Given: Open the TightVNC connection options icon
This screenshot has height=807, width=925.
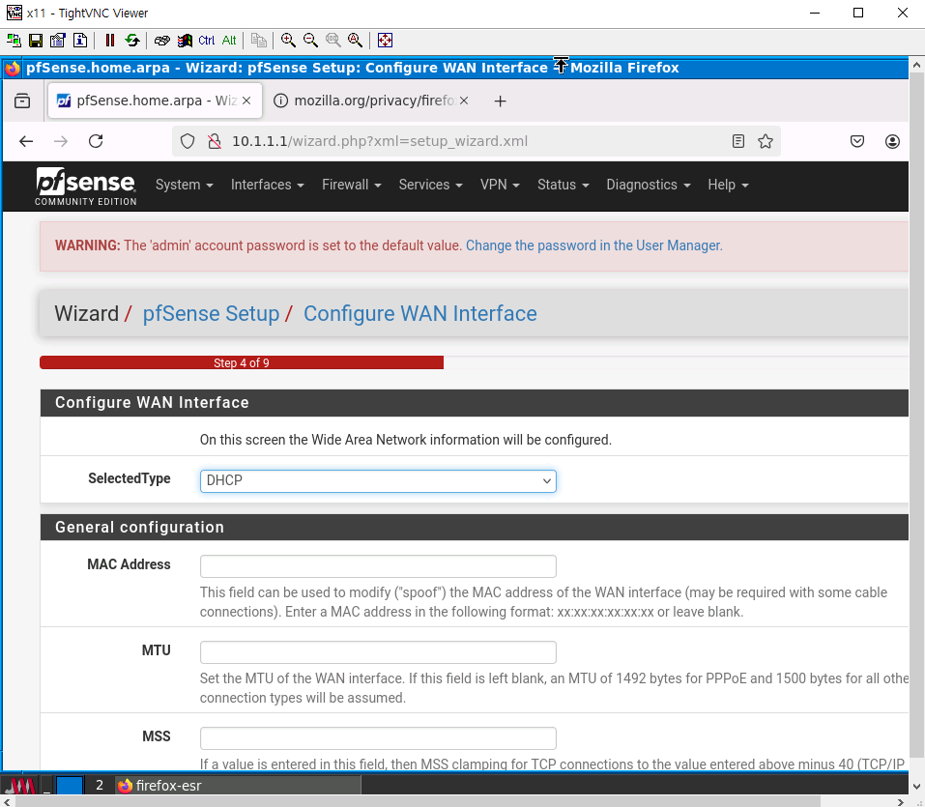Looking at the screenshot, I should 58,41.
